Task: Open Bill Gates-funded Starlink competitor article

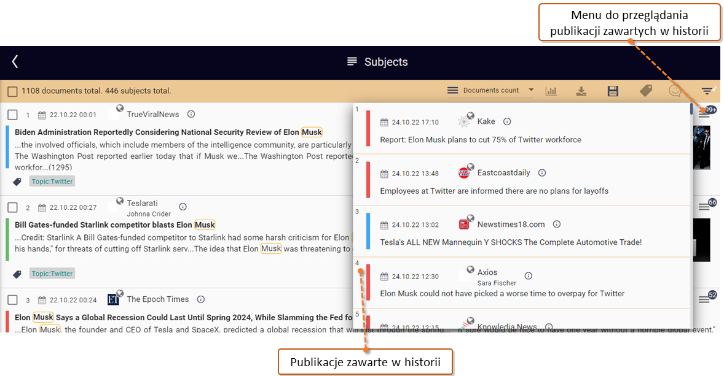Action: pyautogui.click(x=115, y=225)
